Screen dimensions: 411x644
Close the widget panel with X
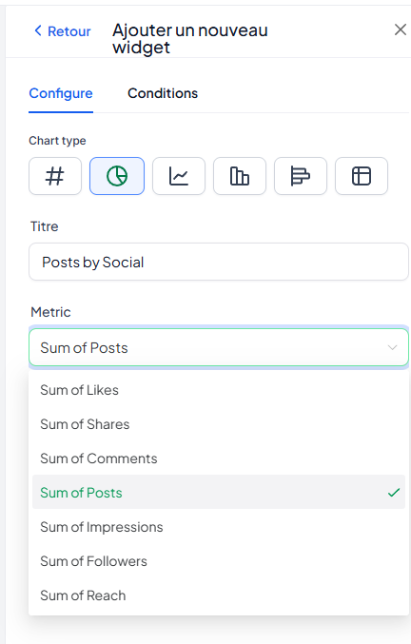[401, 29]
